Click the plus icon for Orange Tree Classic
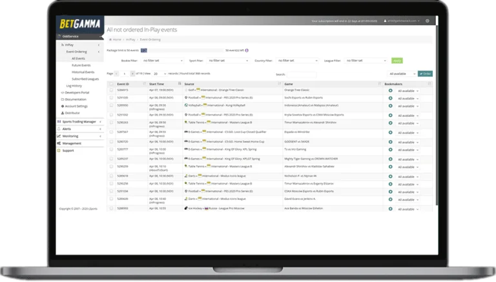This screenshot has height=282, width=496. click(390, 91)
